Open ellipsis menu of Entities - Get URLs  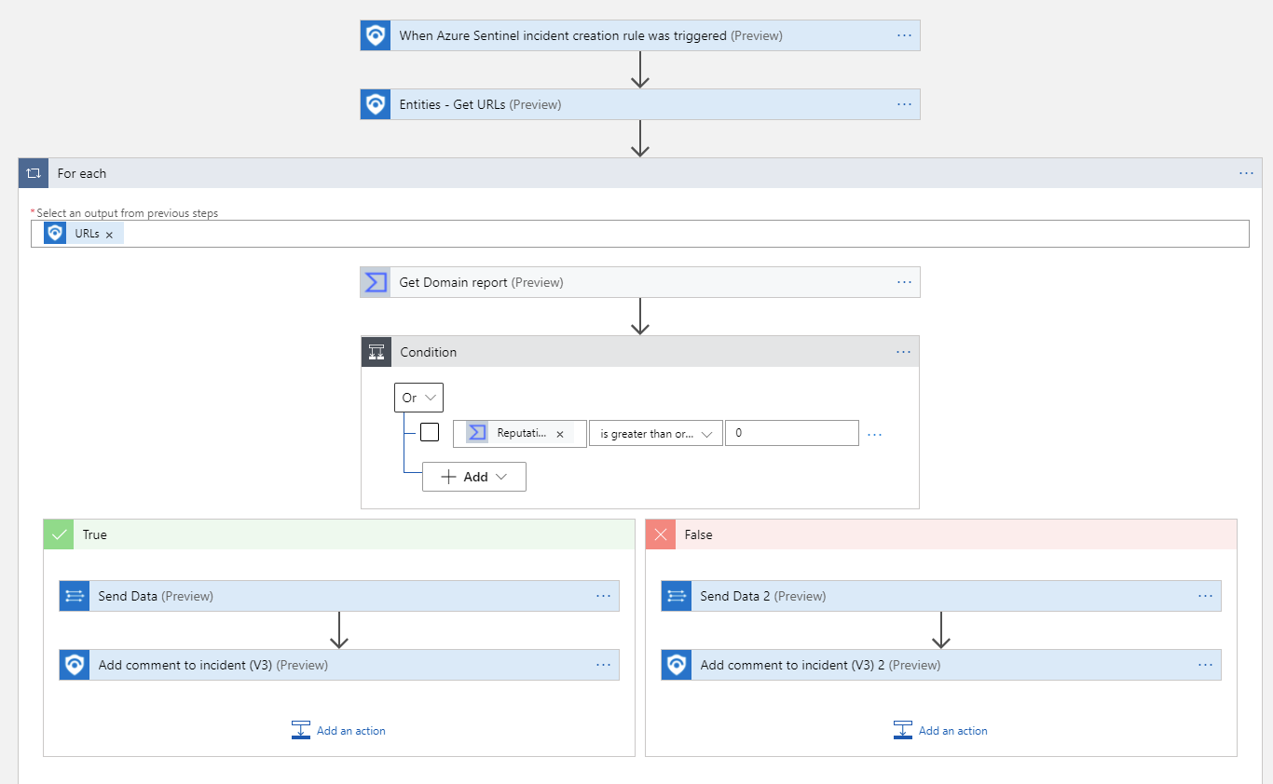click(x=904, y=104)
